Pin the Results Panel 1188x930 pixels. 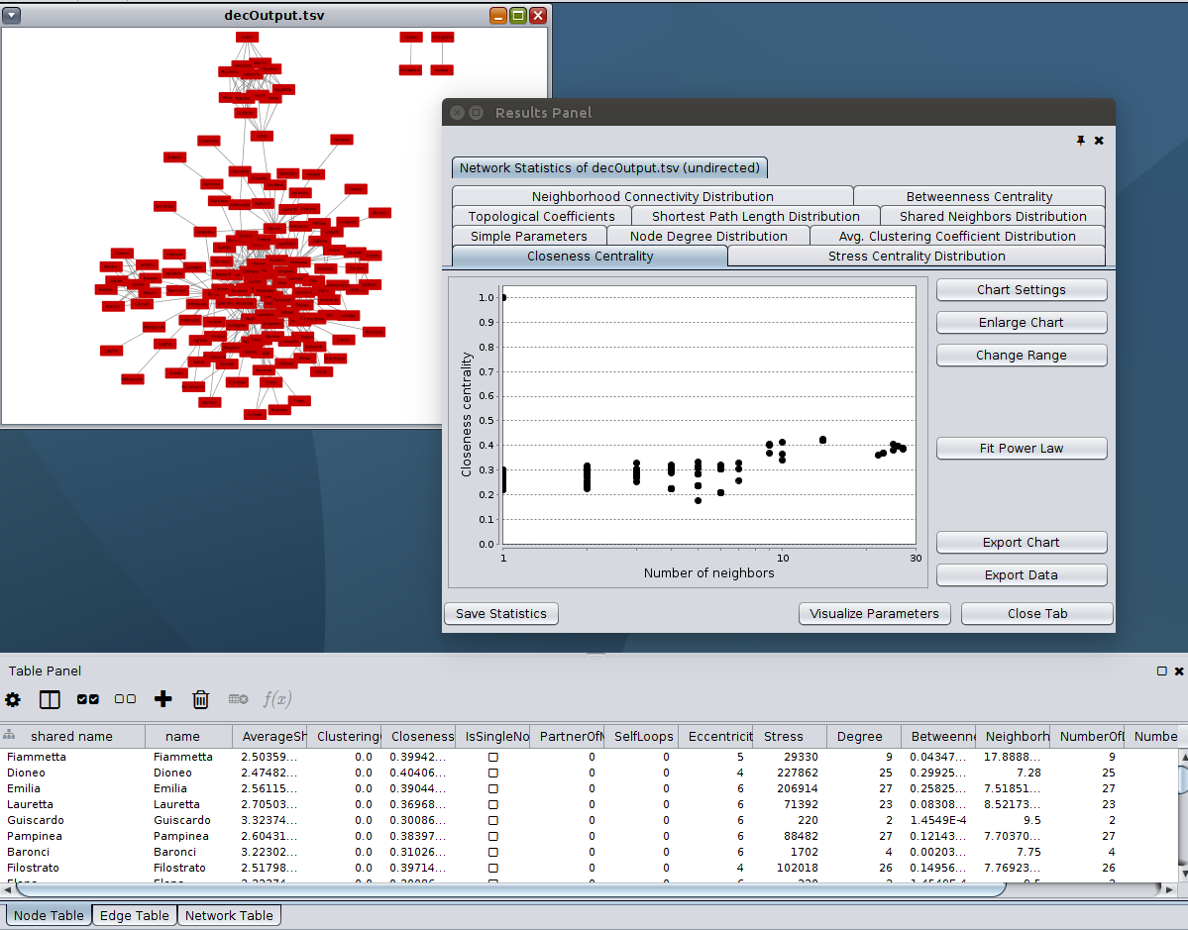1081,141
